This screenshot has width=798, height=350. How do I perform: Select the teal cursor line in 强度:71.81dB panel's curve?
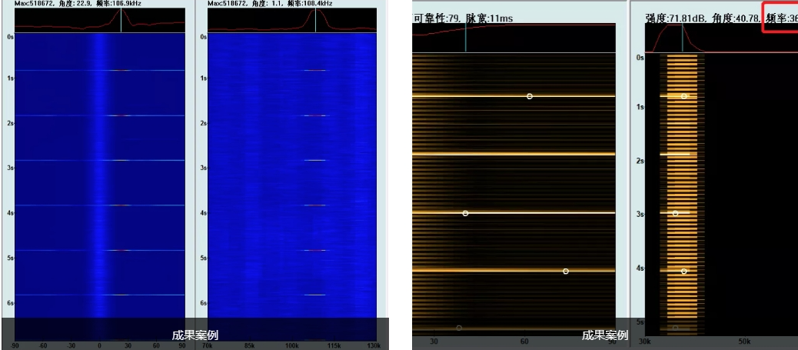(683, 38)
